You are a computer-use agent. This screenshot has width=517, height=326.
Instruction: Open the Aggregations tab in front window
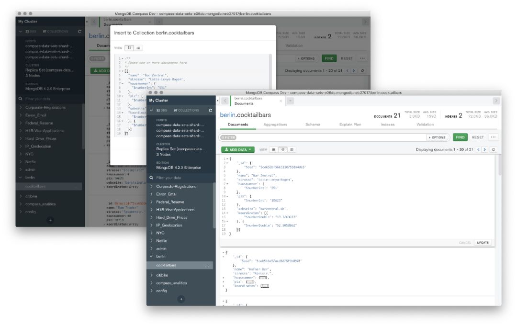pyautogui.click(x=275, y=124)
